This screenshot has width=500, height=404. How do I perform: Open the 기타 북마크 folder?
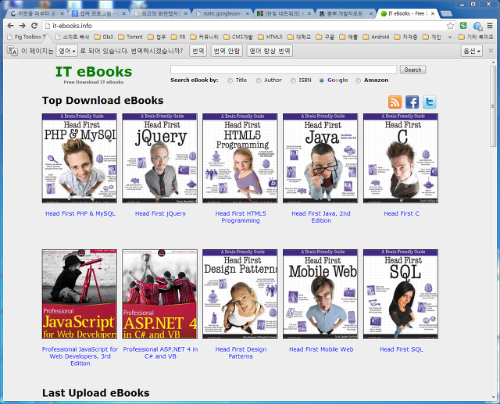pos(476,37)
